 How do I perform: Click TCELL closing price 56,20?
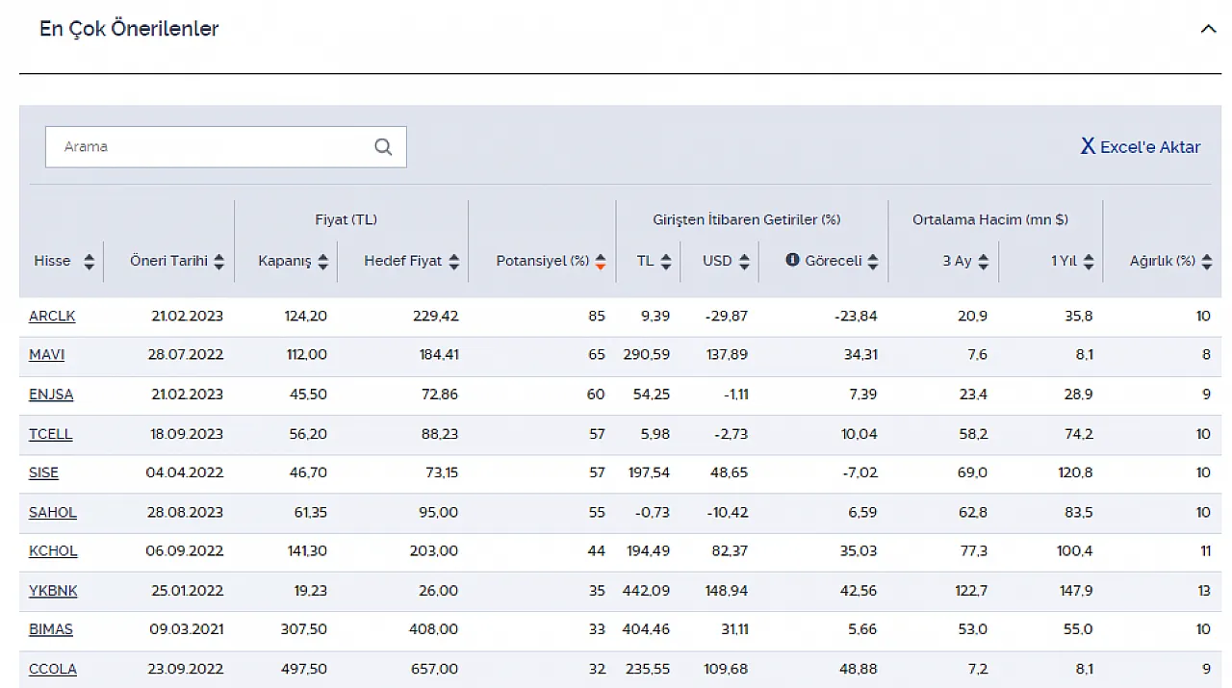point(308,433)
